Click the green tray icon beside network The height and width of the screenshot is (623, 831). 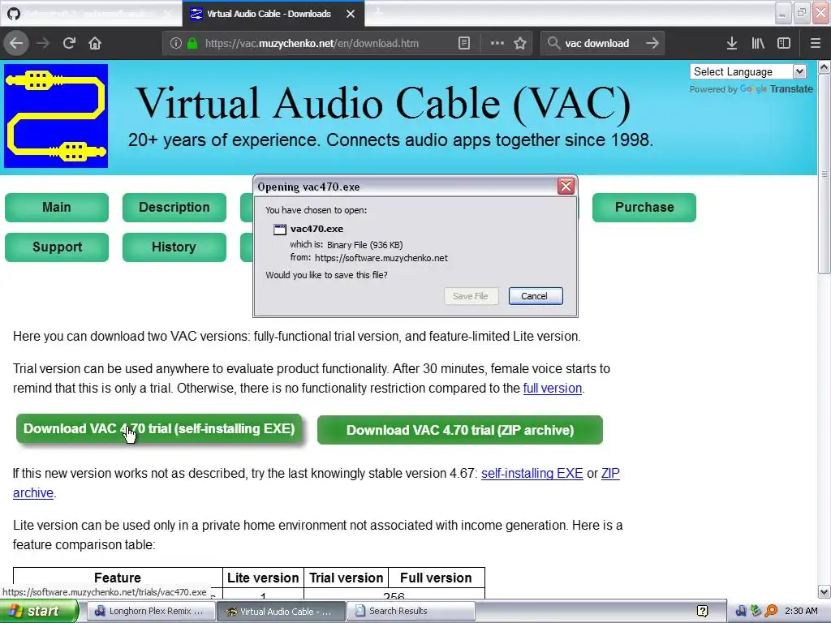756,612
